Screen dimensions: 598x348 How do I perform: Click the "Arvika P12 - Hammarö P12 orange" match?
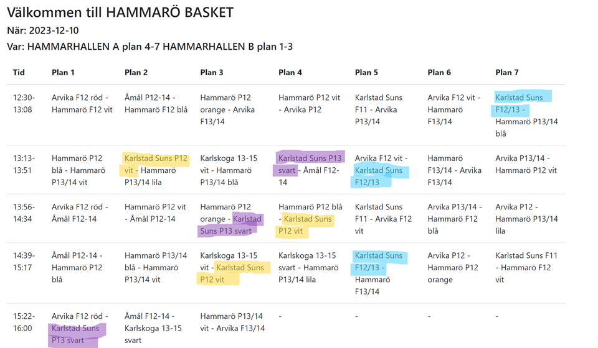click(x=453, y=267)
